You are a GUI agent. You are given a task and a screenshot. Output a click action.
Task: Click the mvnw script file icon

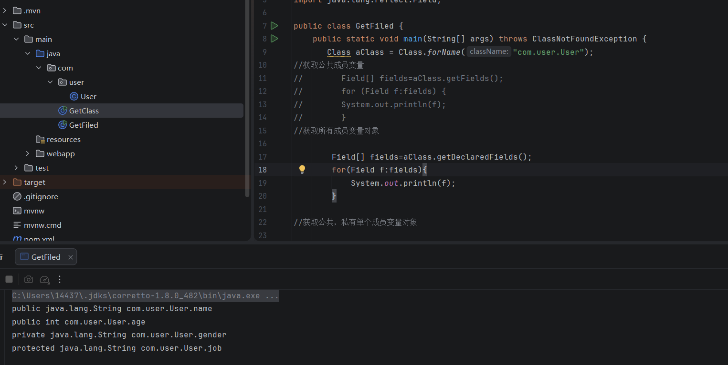click(17, 211)
